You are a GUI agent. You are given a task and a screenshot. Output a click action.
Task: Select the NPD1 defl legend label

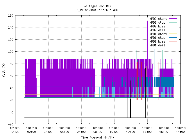(157, 45)
